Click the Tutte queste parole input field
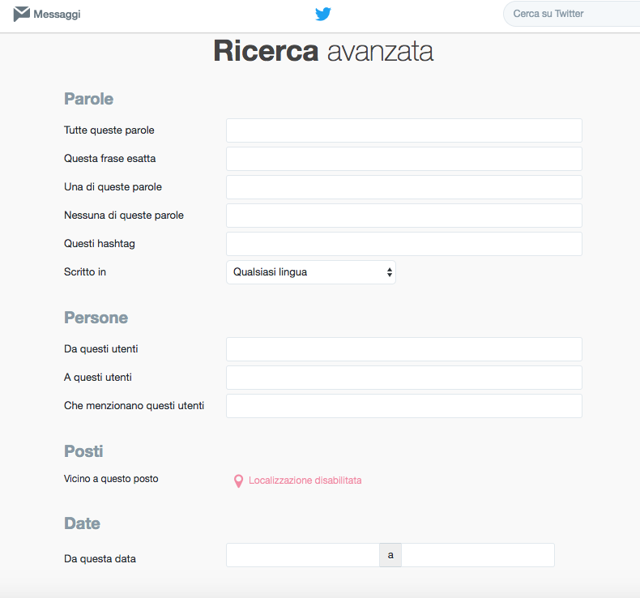The width and height of the screenshot is (640, 598). [403, 130]
